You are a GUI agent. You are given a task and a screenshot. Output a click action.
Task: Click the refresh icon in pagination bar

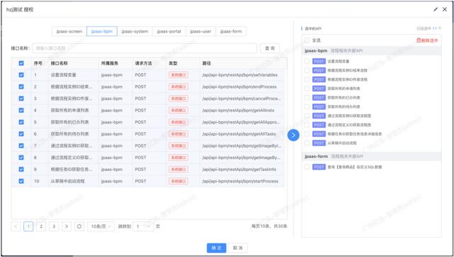pos(79,226)
